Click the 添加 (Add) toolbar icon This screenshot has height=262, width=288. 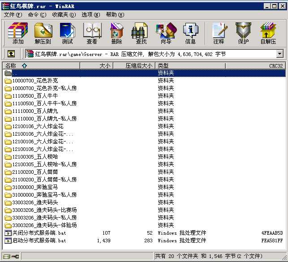[18, 33]
